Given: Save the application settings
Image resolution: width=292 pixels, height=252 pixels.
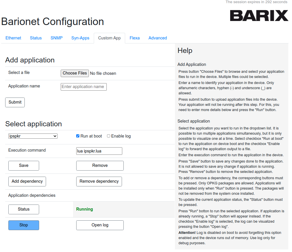Looking at the screenshot, I should pos(24,165).
